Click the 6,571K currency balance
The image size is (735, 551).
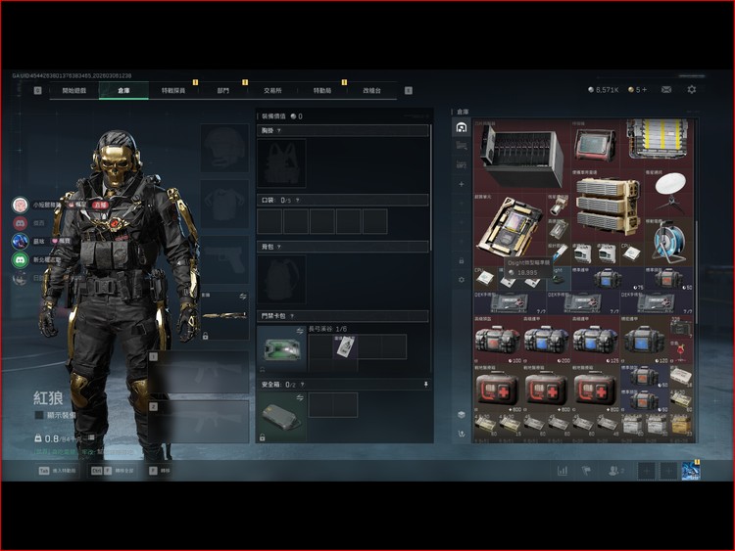point(603,90)
